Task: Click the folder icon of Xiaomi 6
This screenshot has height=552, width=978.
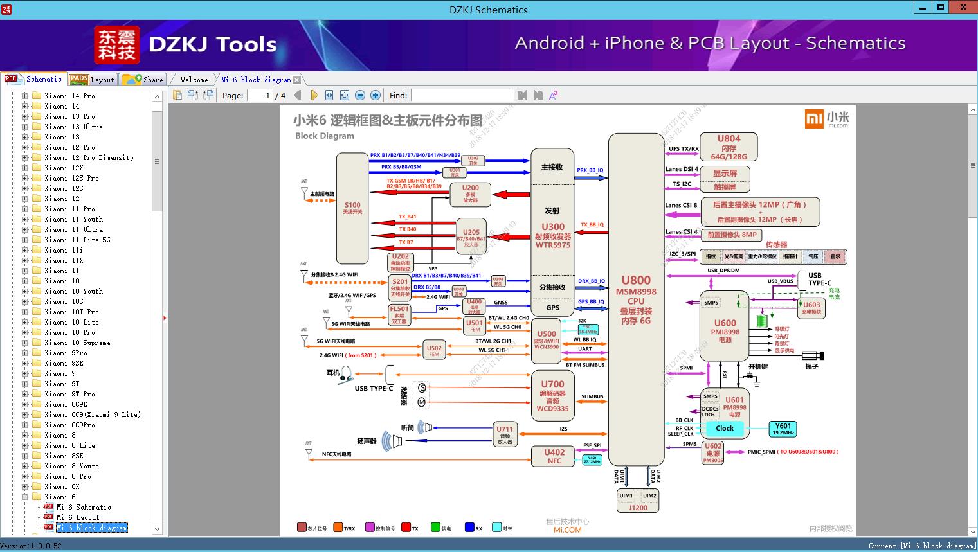Action: (37, 497)
